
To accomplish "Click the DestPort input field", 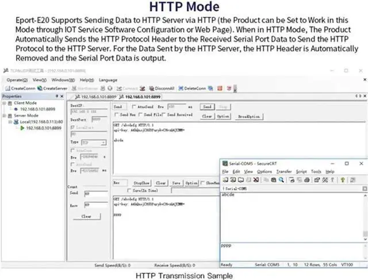I will point(96,119).
